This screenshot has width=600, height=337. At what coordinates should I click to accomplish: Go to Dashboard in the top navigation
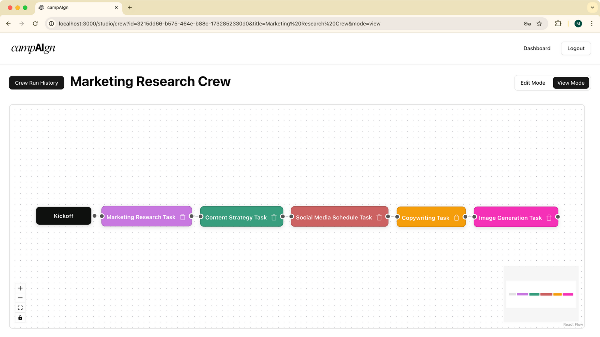point(537,48)
